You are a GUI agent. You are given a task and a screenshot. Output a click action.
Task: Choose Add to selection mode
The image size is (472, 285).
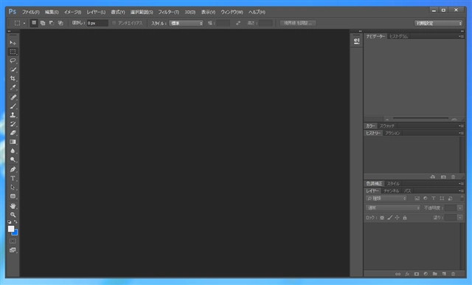pyautogui.click(x=43, y=23)
